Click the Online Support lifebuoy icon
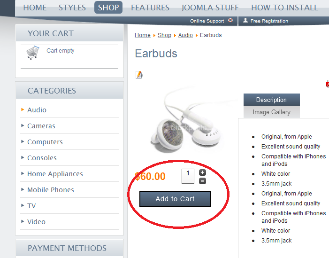This screenshot has height=258, width=329. (230, 20)
